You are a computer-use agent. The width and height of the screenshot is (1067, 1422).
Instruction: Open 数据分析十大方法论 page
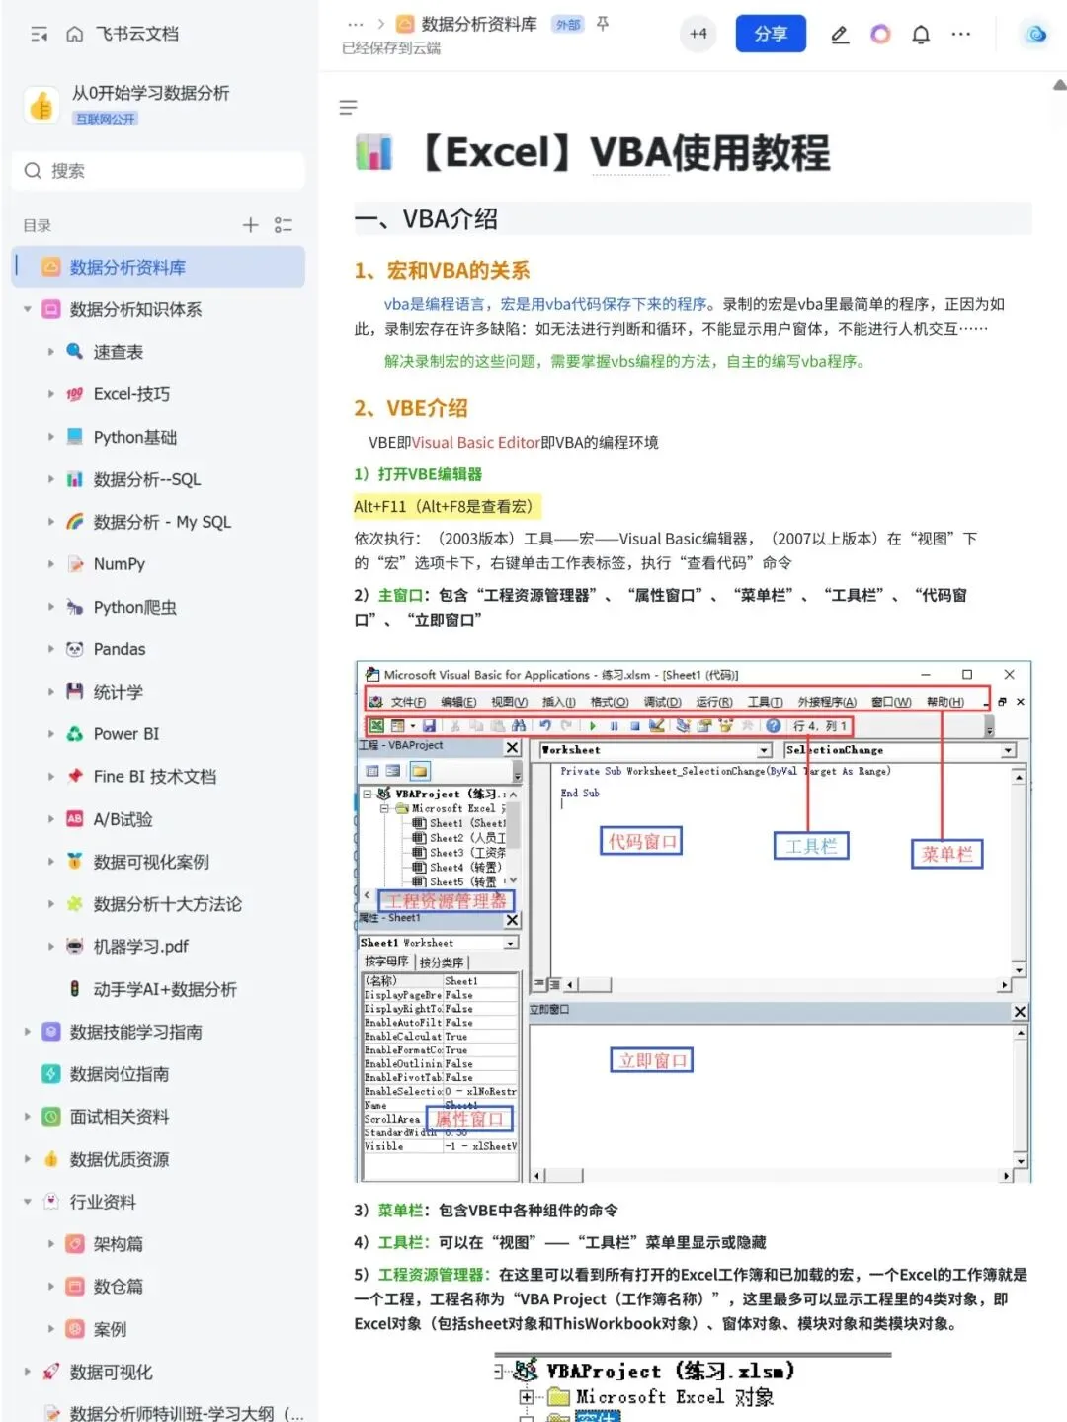tap(168, 904)
